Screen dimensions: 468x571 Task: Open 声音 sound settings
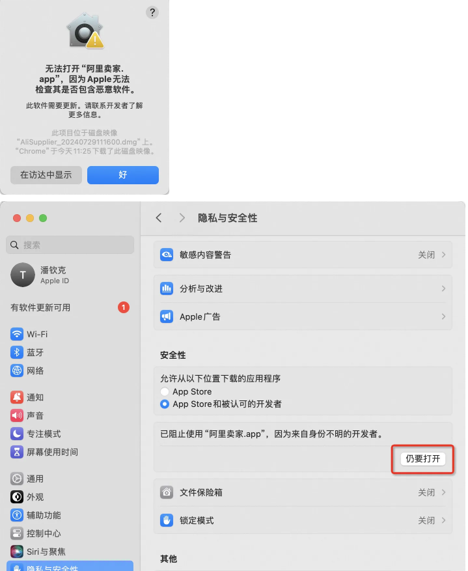coord(27,415)
